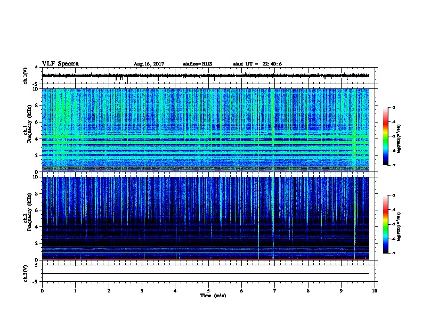Click the ch.1 spectrogram plot
Screen dimensions: 422x326
tap(206, 130)
